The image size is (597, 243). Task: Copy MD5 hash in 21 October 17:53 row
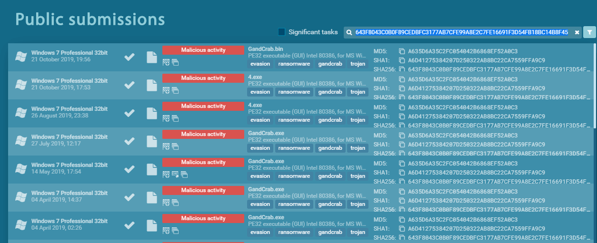[x=401, y=79]
